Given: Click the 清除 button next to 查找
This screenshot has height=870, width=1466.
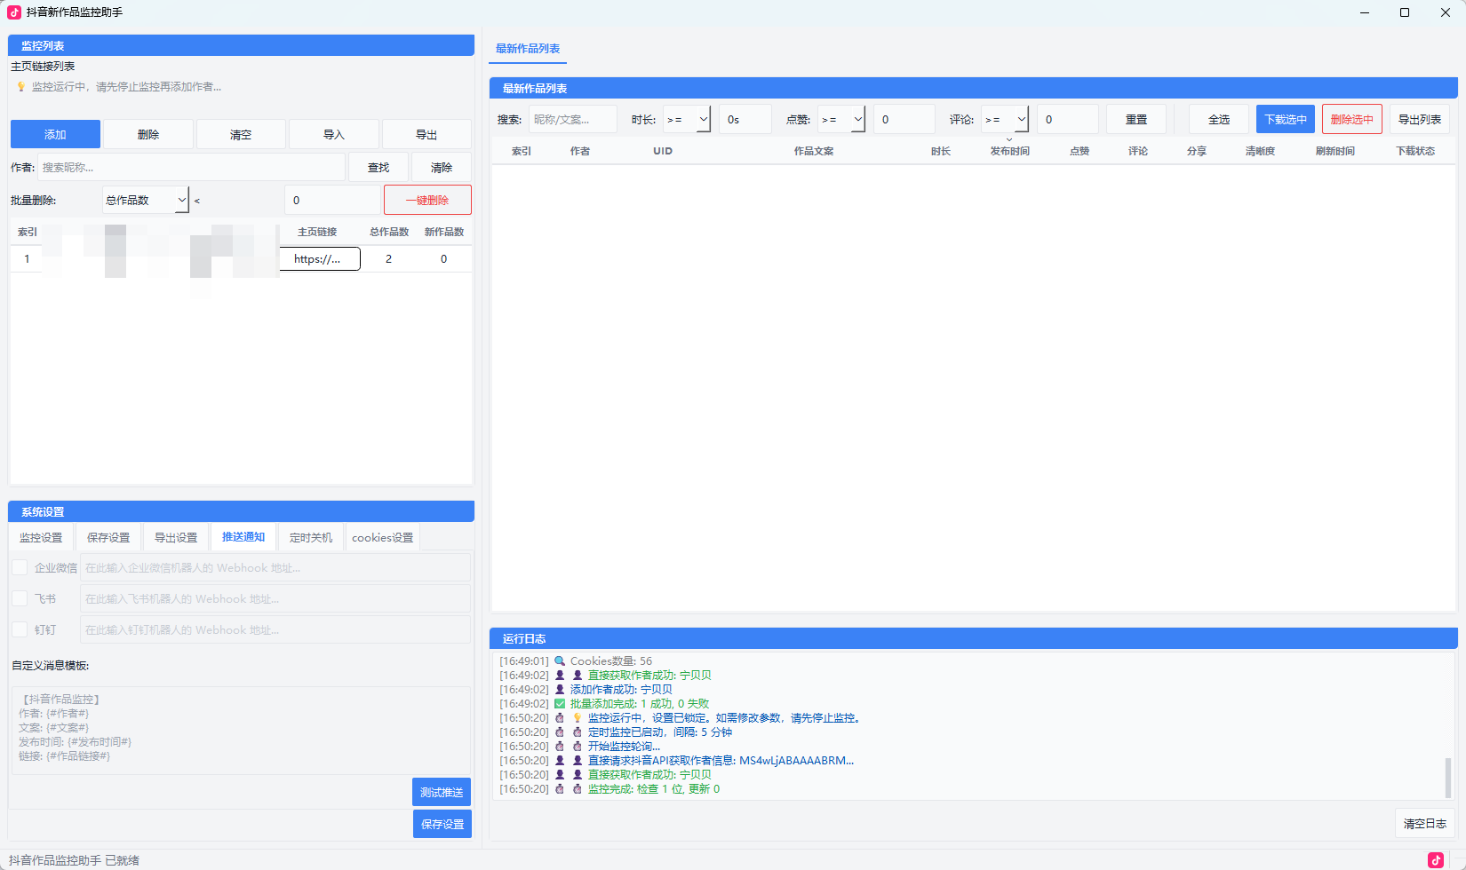Looking at the screenshot, I should (442, 167).
